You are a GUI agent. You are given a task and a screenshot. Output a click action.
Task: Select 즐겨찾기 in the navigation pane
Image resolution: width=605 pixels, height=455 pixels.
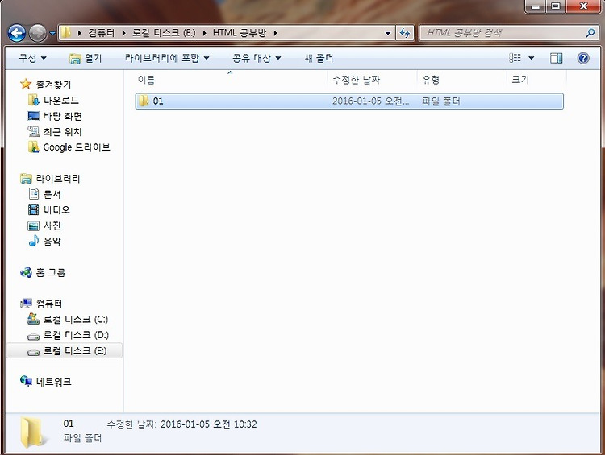click(53, 85)
